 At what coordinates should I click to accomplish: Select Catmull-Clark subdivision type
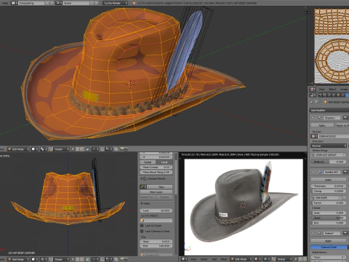click(329, 247)
